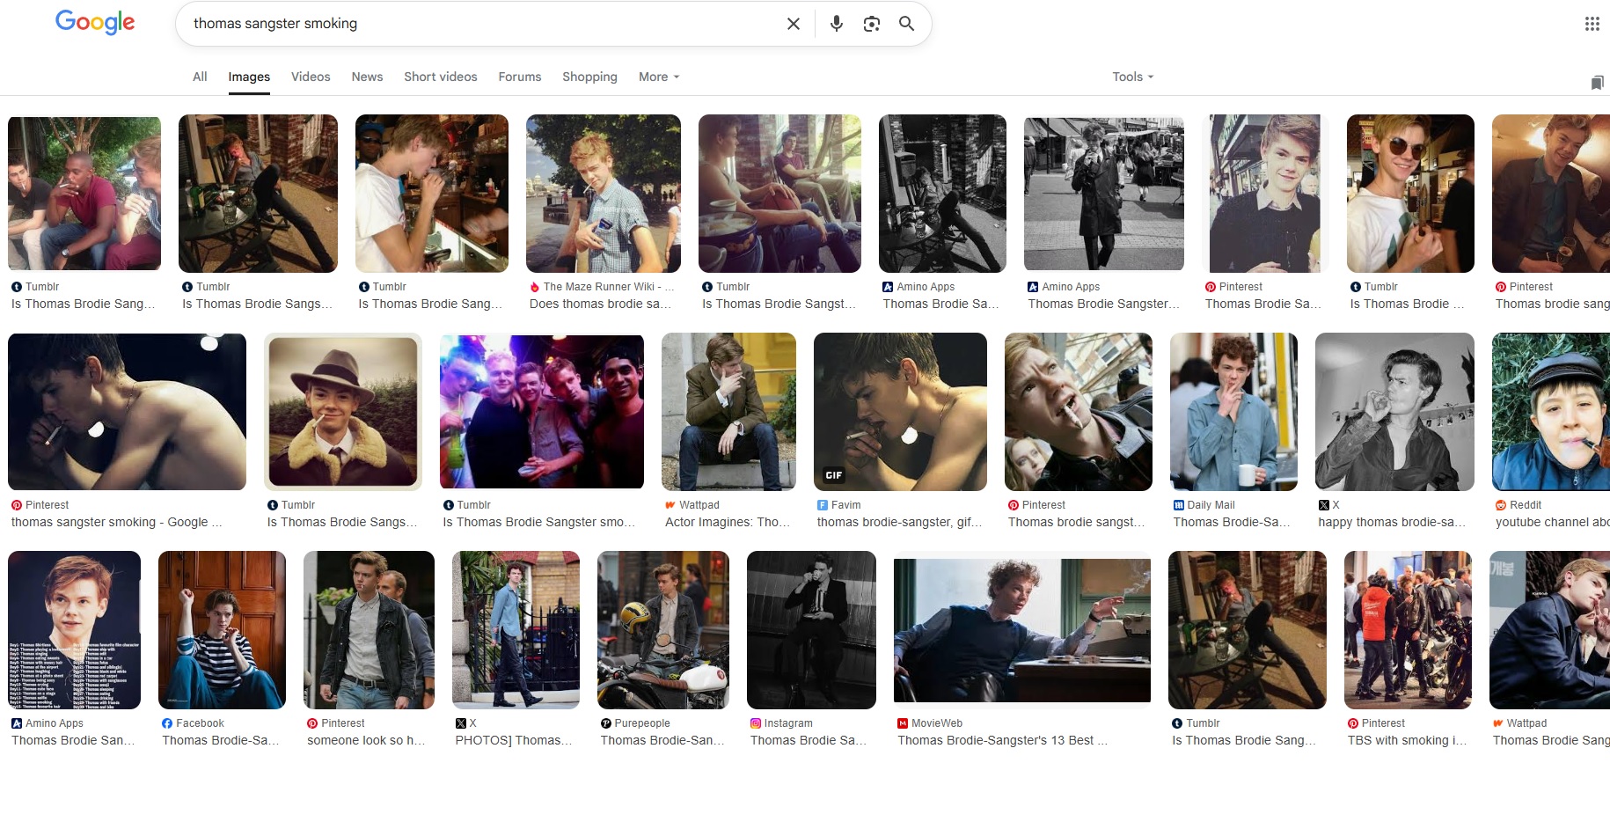The height and width of the screenshot is (829, 1610).
Task: Open the Wattpad bench photo thumbnail
Action: (728, 412)
